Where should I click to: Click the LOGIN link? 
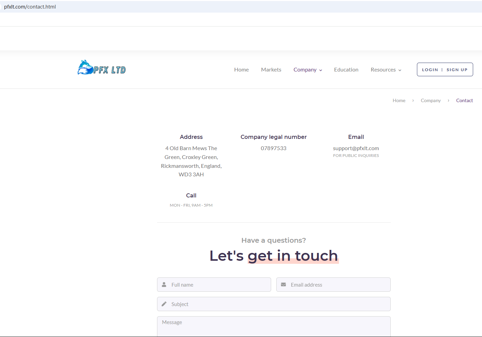click(x=430, y=70)
